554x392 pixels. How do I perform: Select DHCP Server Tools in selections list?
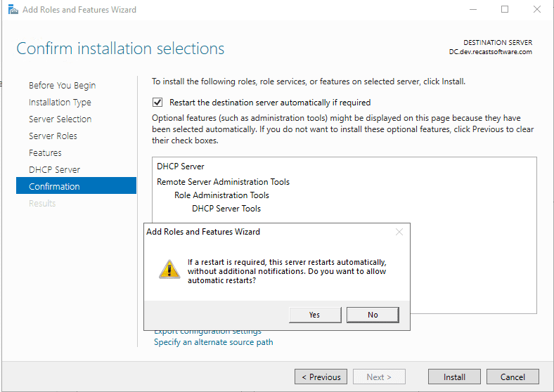pos(226,208)
